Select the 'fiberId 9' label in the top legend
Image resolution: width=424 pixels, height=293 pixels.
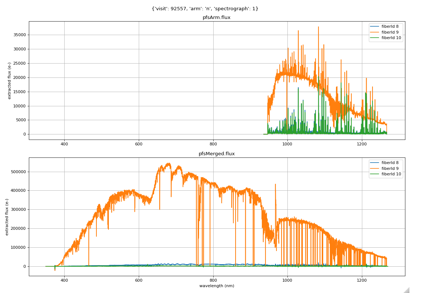390,32
